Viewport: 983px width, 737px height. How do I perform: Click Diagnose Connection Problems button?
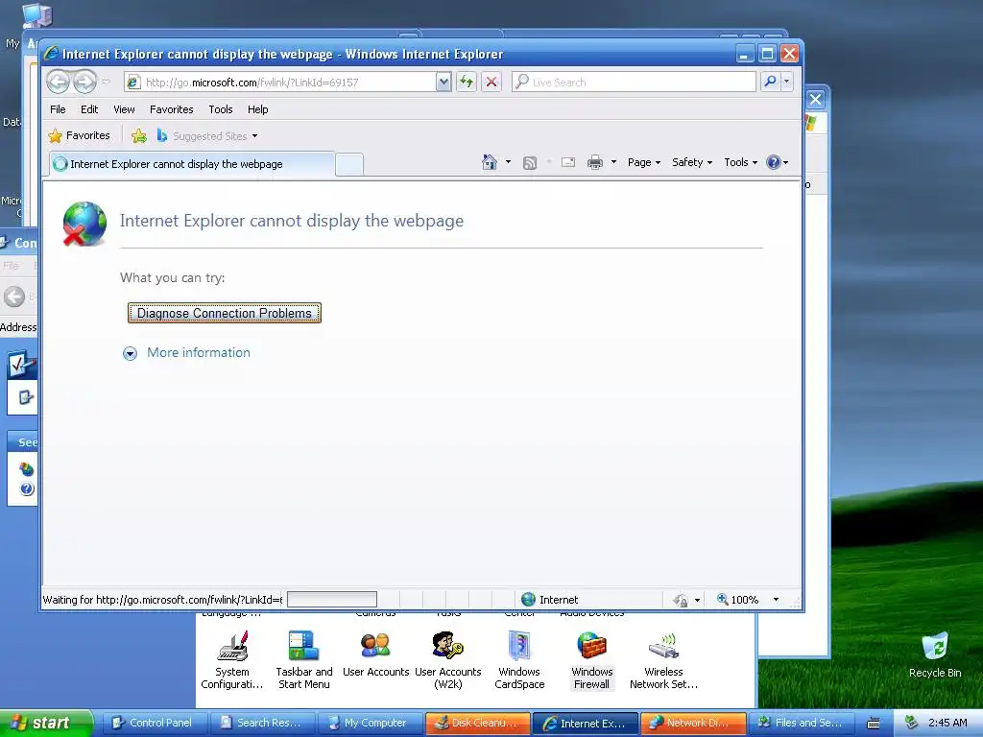[x=225, y=314]
